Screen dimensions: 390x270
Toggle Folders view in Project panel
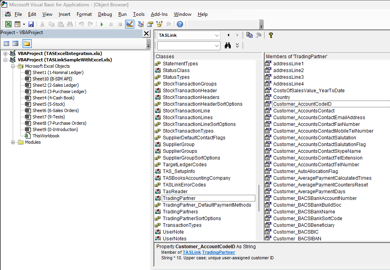coord(27,44)
